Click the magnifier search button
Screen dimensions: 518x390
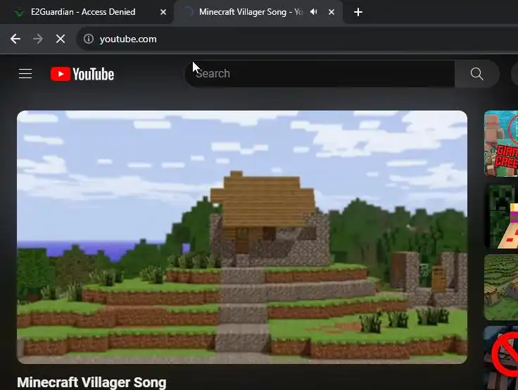tap(476, 74)
